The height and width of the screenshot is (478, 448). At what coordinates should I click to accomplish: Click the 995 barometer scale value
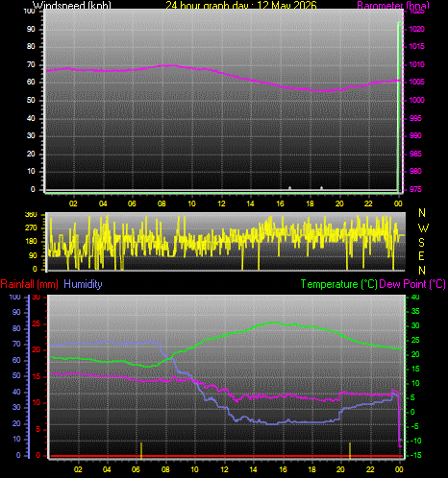tap(415, 118)
